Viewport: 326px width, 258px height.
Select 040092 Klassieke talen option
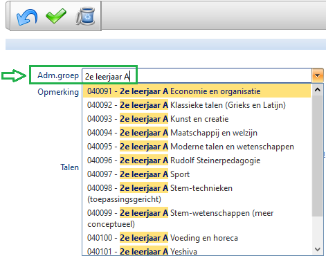tap(197, 105)
